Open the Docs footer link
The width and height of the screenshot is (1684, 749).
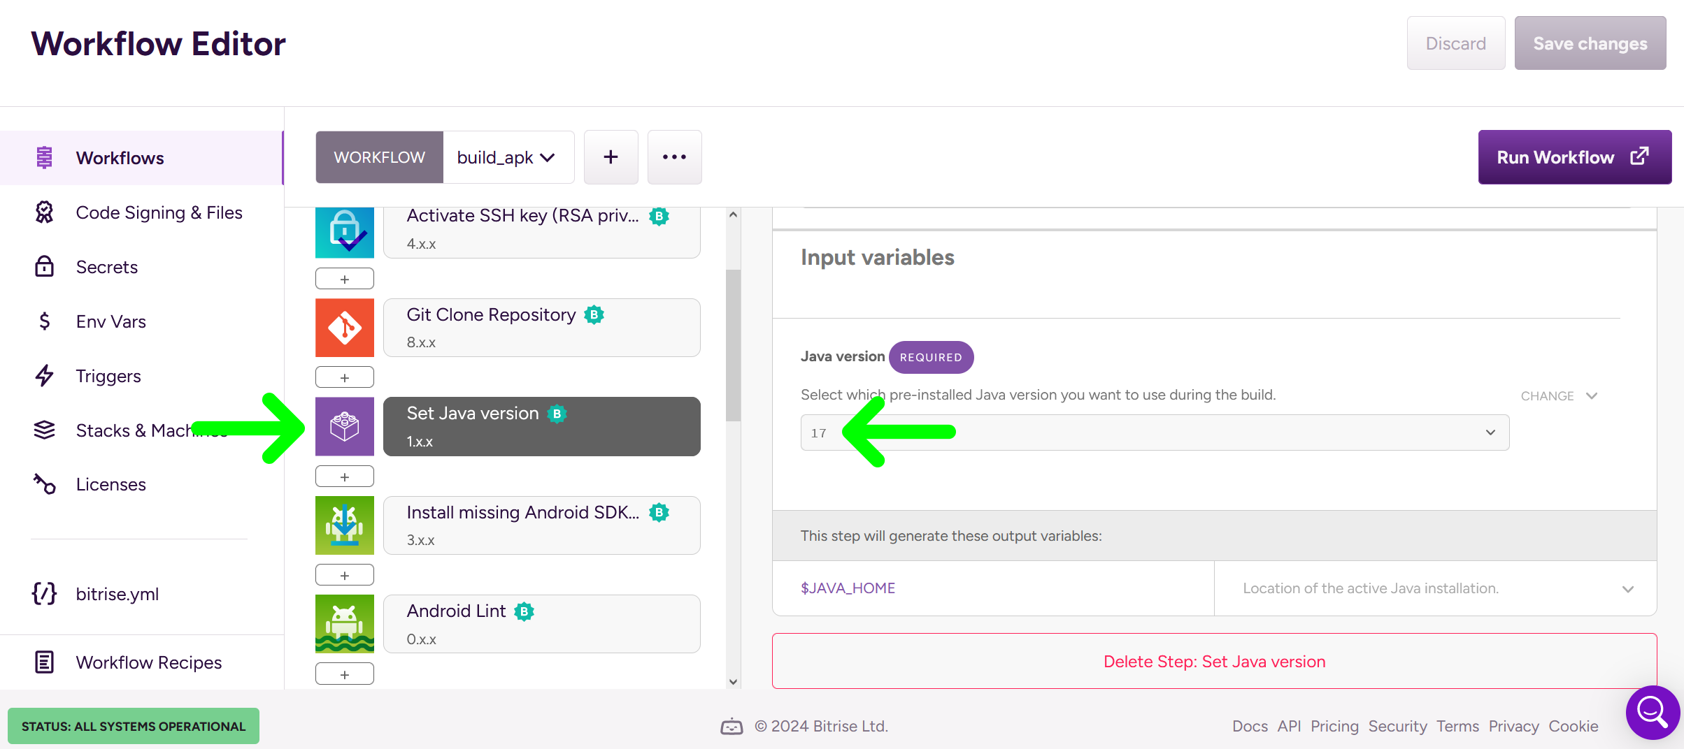click(1250, 727)
